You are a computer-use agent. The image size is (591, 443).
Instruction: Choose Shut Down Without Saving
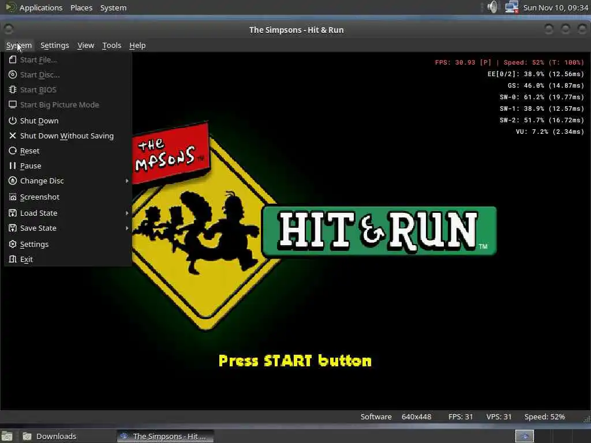(68, 136)
